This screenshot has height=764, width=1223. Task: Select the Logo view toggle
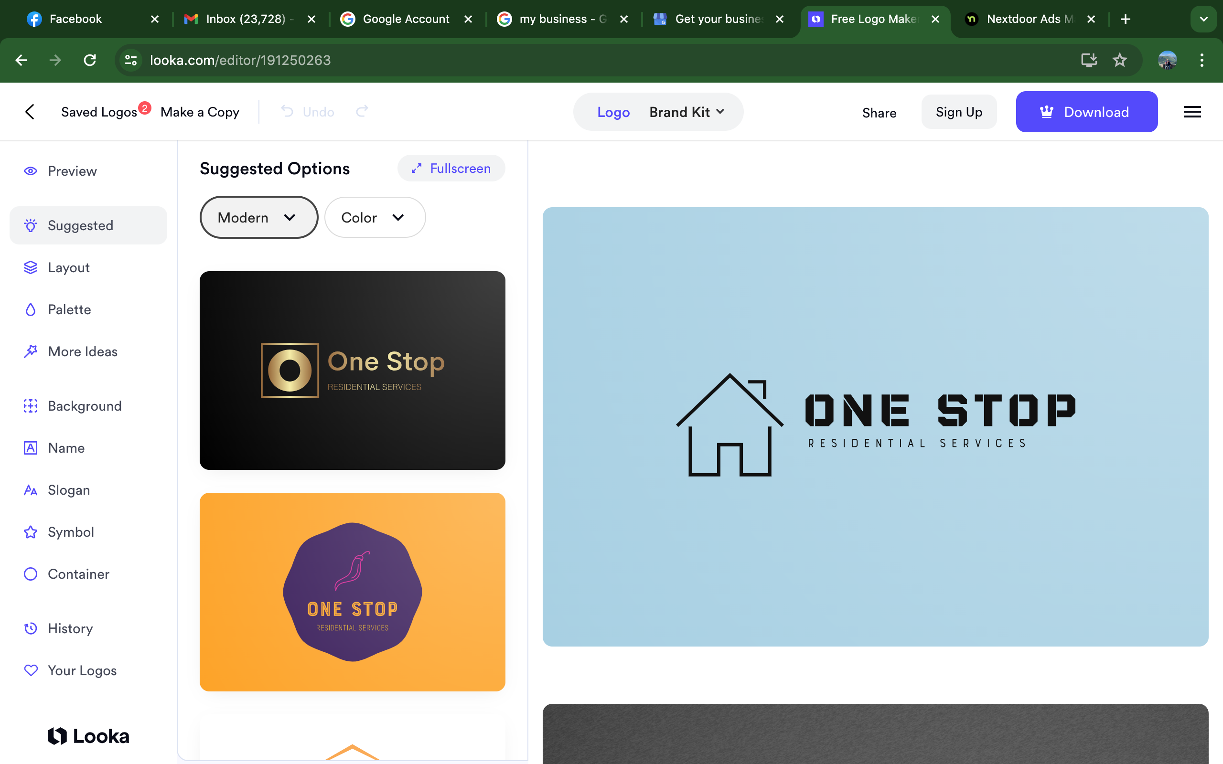coord(613,112)
